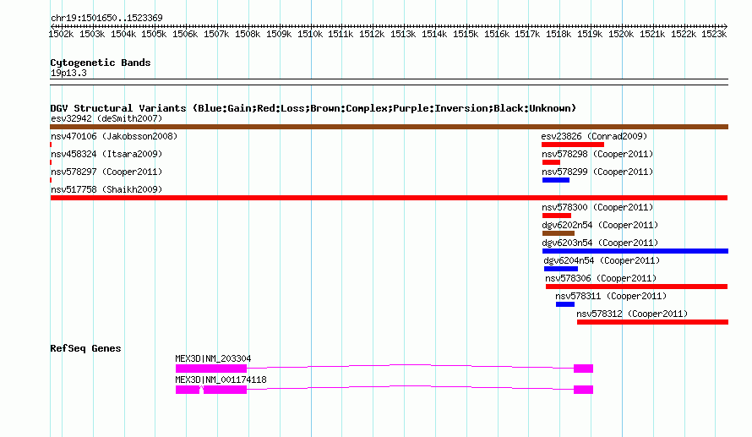Click the chr19:1501650..1523369 position label
The height and width of the screenshot is (437, 752).
(106, 18)
